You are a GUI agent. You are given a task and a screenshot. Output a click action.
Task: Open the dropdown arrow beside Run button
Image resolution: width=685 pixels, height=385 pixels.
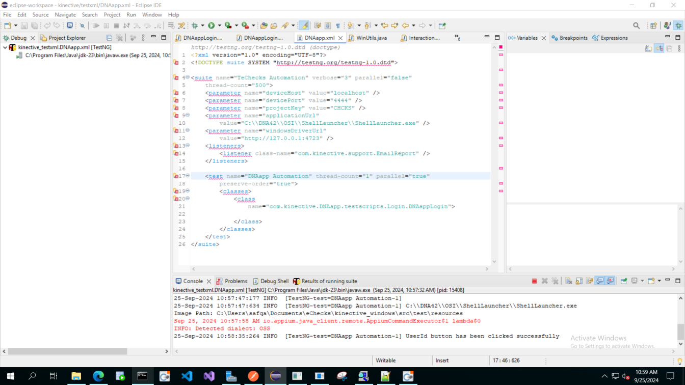(x=219, y=25)
